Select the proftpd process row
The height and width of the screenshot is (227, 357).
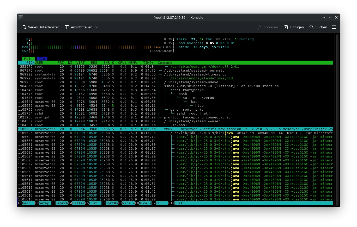(x=176, y=117)
